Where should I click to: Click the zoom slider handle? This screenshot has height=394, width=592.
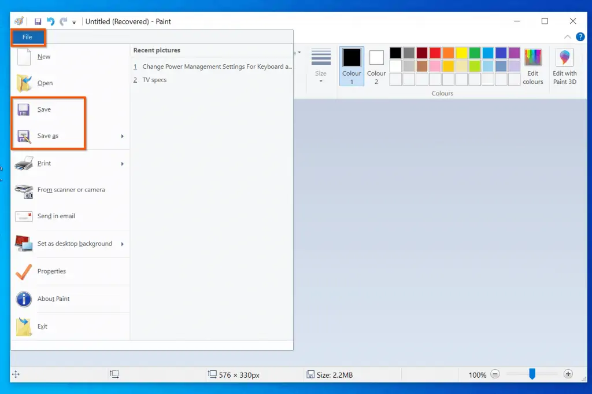532,374
